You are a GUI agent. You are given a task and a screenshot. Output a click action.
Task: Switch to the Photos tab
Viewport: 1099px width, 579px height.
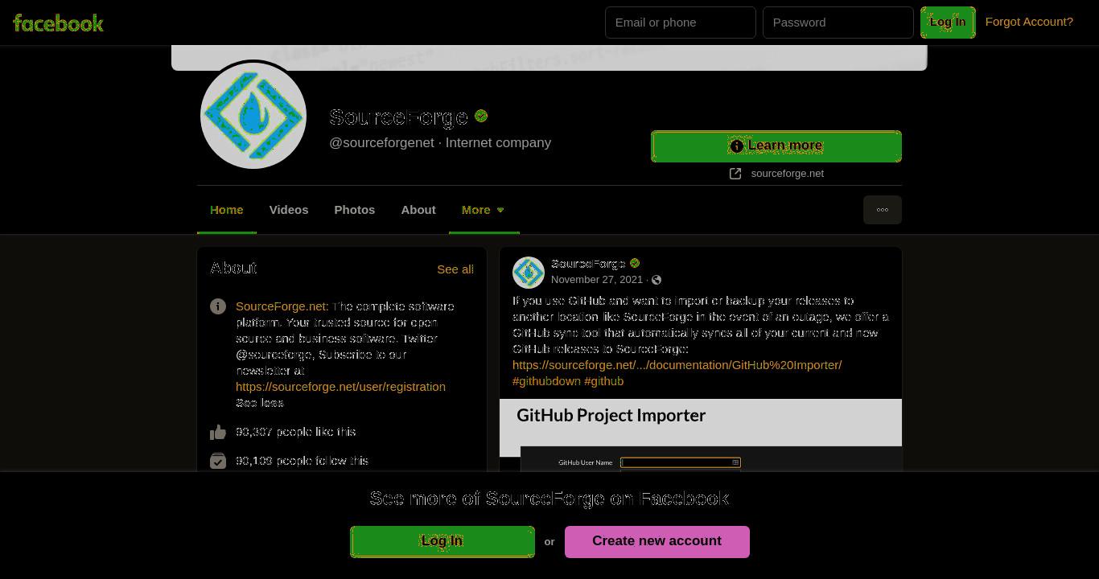tap(355, 210)
